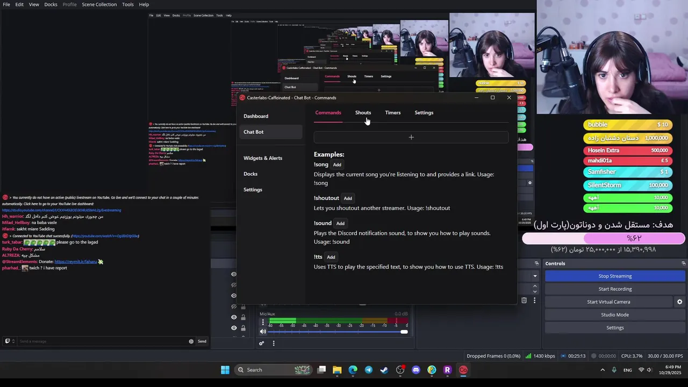The width and height of the screenshot is (688, 387).
Task: Open the chat platform selector icon
Action: coord(9,341)
